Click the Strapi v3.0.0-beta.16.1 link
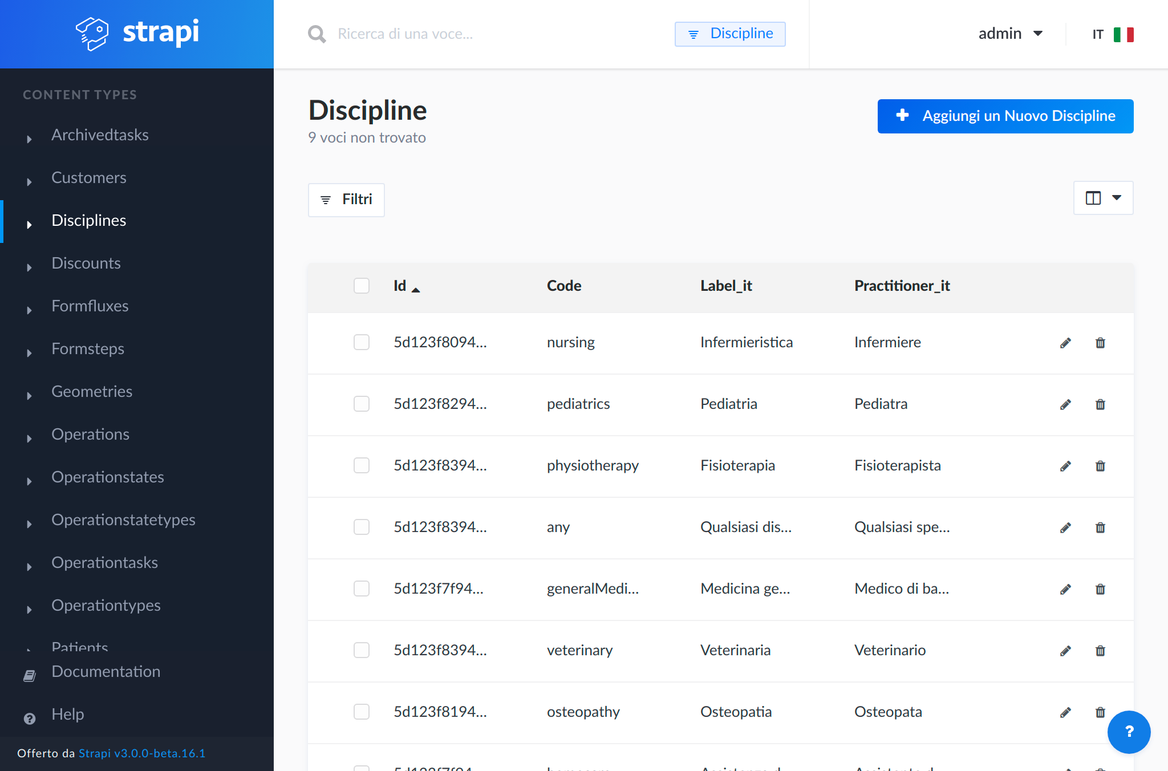 point(142,753)
